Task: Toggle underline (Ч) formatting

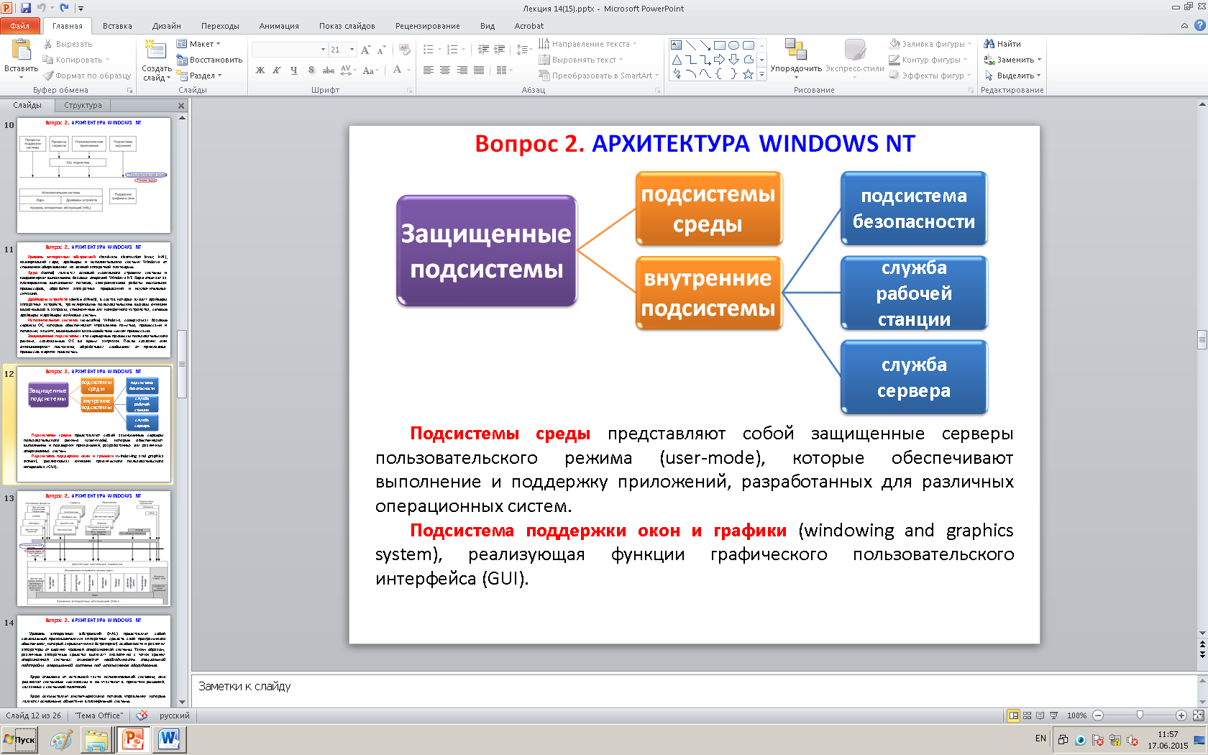Action: coord(294,70)
